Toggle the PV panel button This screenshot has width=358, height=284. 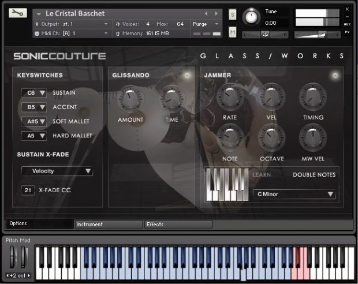(347, 32)
